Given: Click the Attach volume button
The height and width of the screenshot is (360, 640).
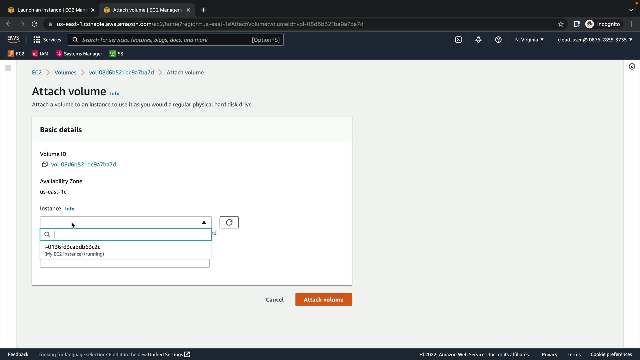Looking at the screenshot, I should [323, 300].
